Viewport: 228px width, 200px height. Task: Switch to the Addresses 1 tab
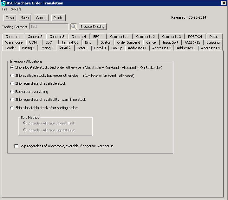(137, 48)
